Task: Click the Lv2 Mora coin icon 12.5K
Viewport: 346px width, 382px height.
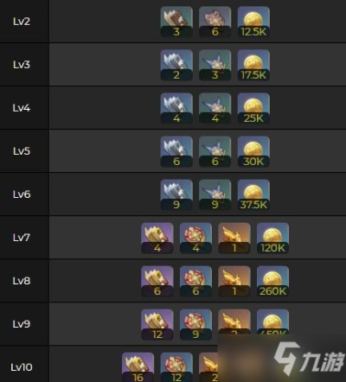Action: click(253, 22)
